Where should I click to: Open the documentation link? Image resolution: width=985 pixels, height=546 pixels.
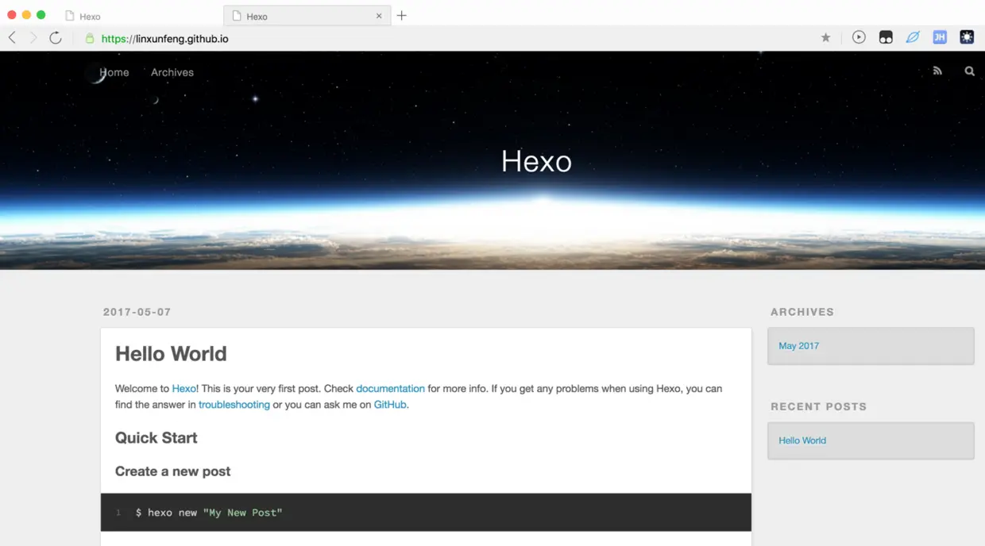390,389
